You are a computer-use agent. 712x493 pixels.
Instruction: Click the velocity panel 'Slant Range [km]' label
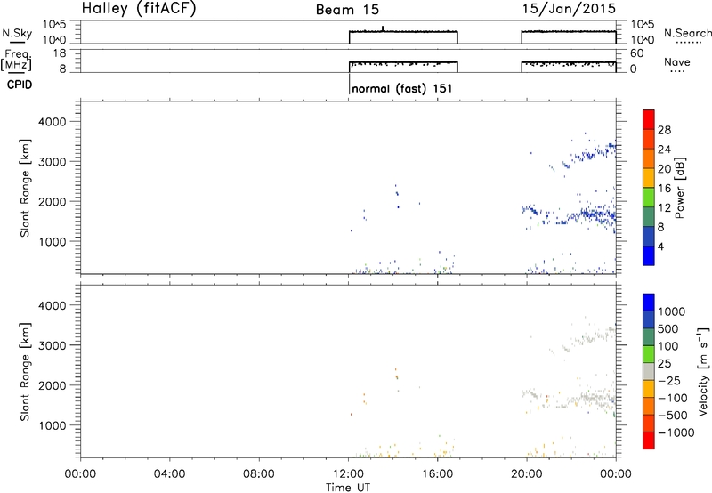coord(25,371)
